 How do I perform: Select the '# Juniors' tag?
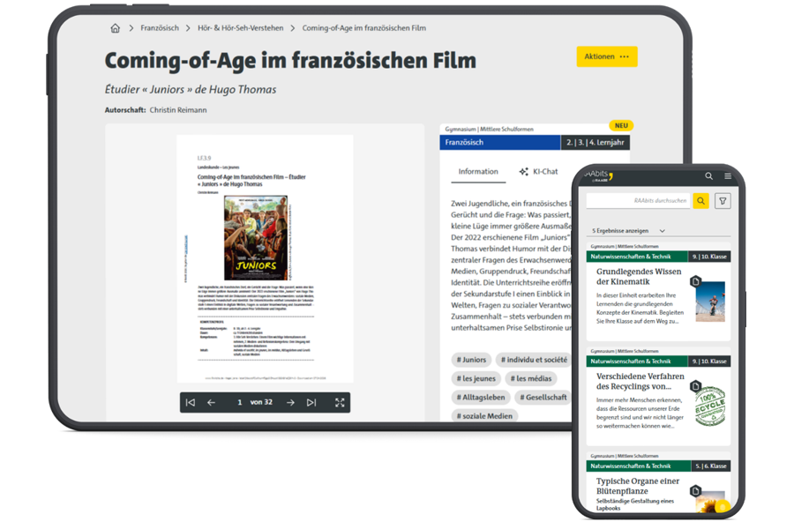[472, 360]
